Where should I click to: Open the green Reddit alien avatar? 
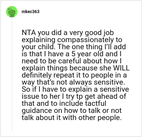12,12
